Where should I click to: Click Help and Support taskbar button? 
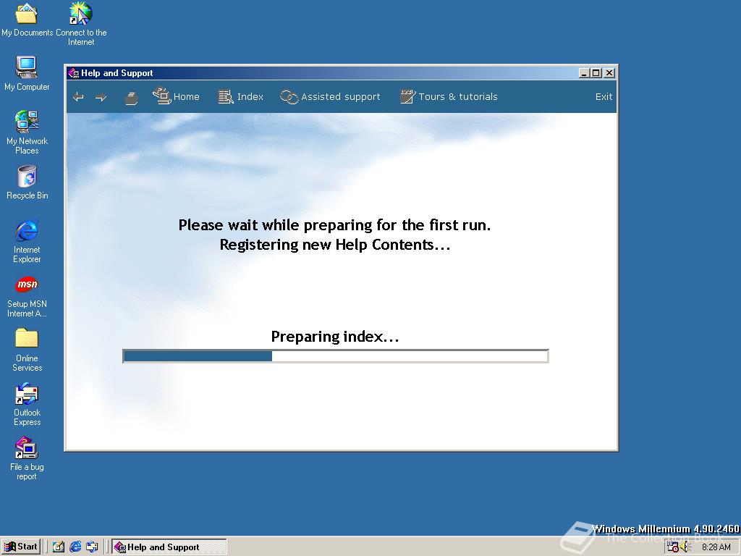tap(169, 547)
